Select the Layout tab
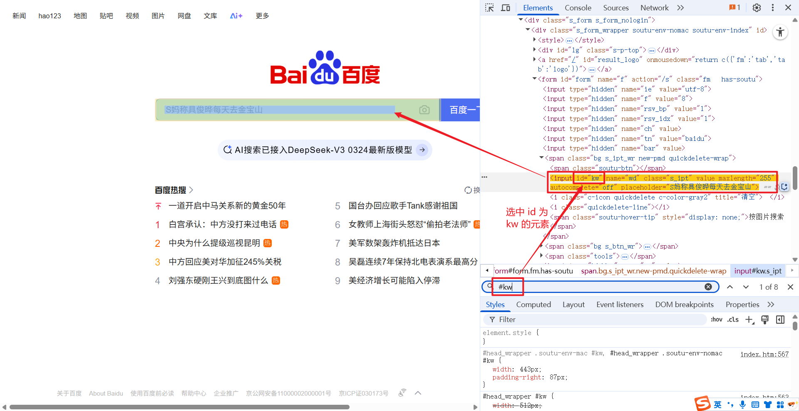This screenshot has height=411, width=799. point(573,305)
